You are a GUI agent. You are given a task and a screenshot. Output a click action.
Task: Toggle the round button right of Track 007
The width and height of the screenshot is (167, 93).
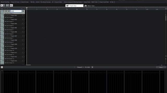(23, 36)
